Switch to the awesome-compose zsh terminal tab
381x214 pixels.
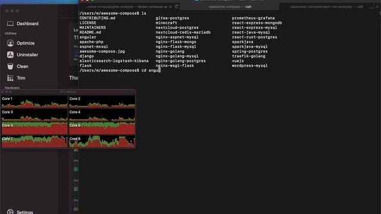230,7
